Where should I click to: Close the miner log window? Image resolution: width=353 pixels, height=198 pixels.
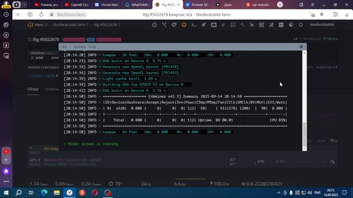pyautogui.click(x=301, y=47)
